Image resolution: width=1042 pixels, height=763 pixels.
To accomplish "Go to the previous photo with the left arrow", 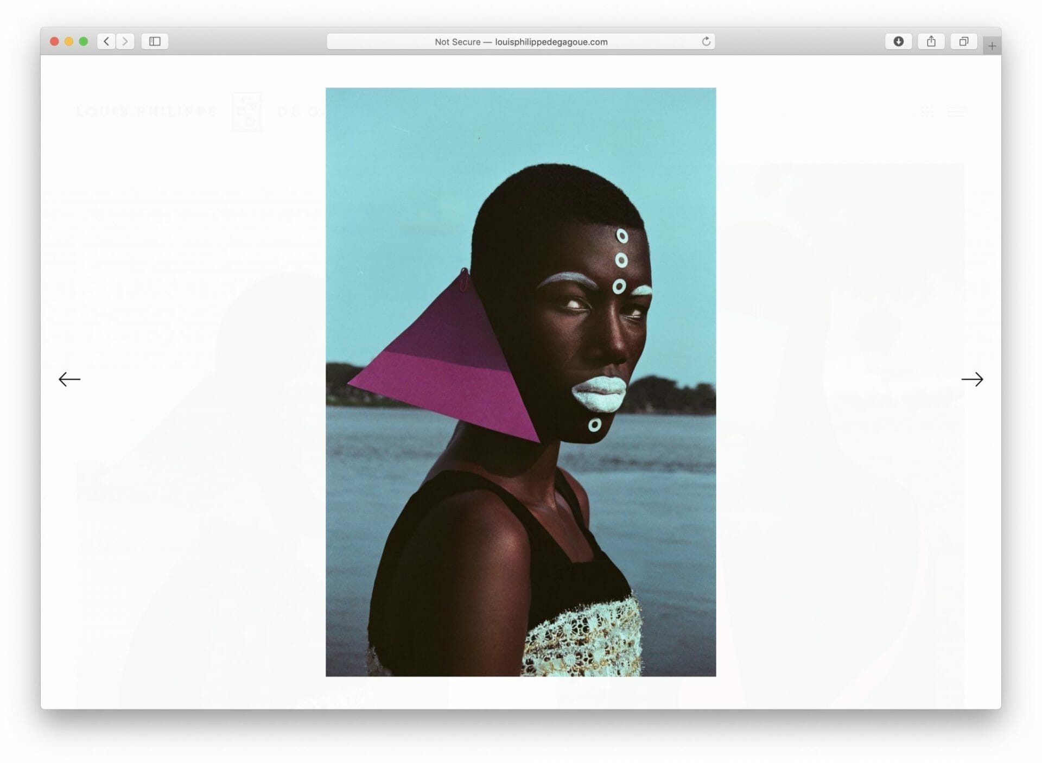I will click(x=69, y=379).
